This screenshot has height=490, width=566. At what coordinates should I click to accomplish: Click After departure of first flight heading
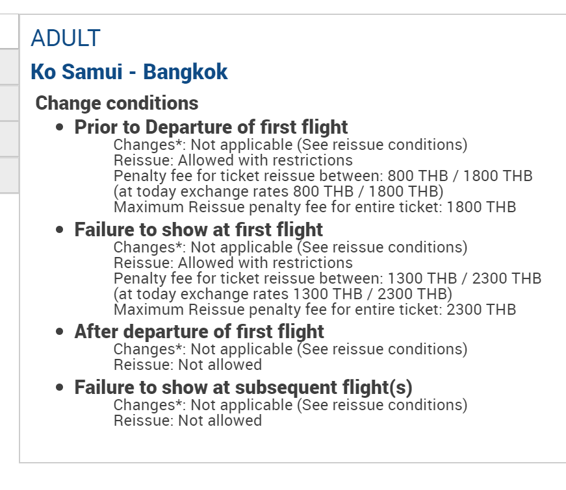coord(199,332)
